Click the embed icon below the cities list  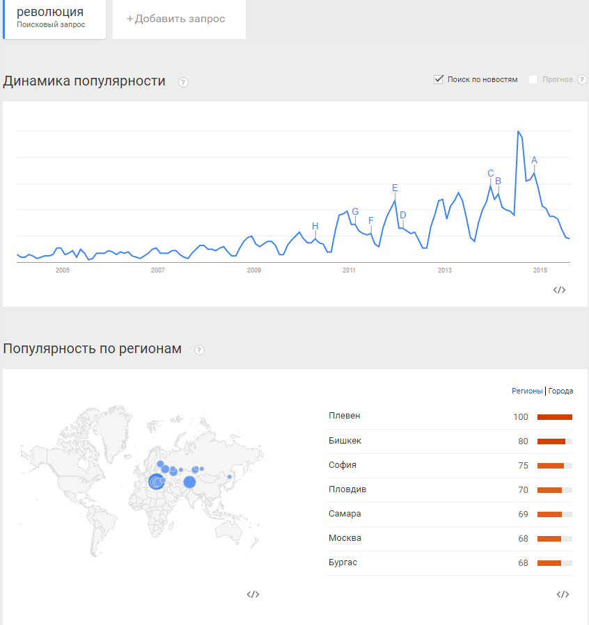pyautogui.click(x=563, y=594)
